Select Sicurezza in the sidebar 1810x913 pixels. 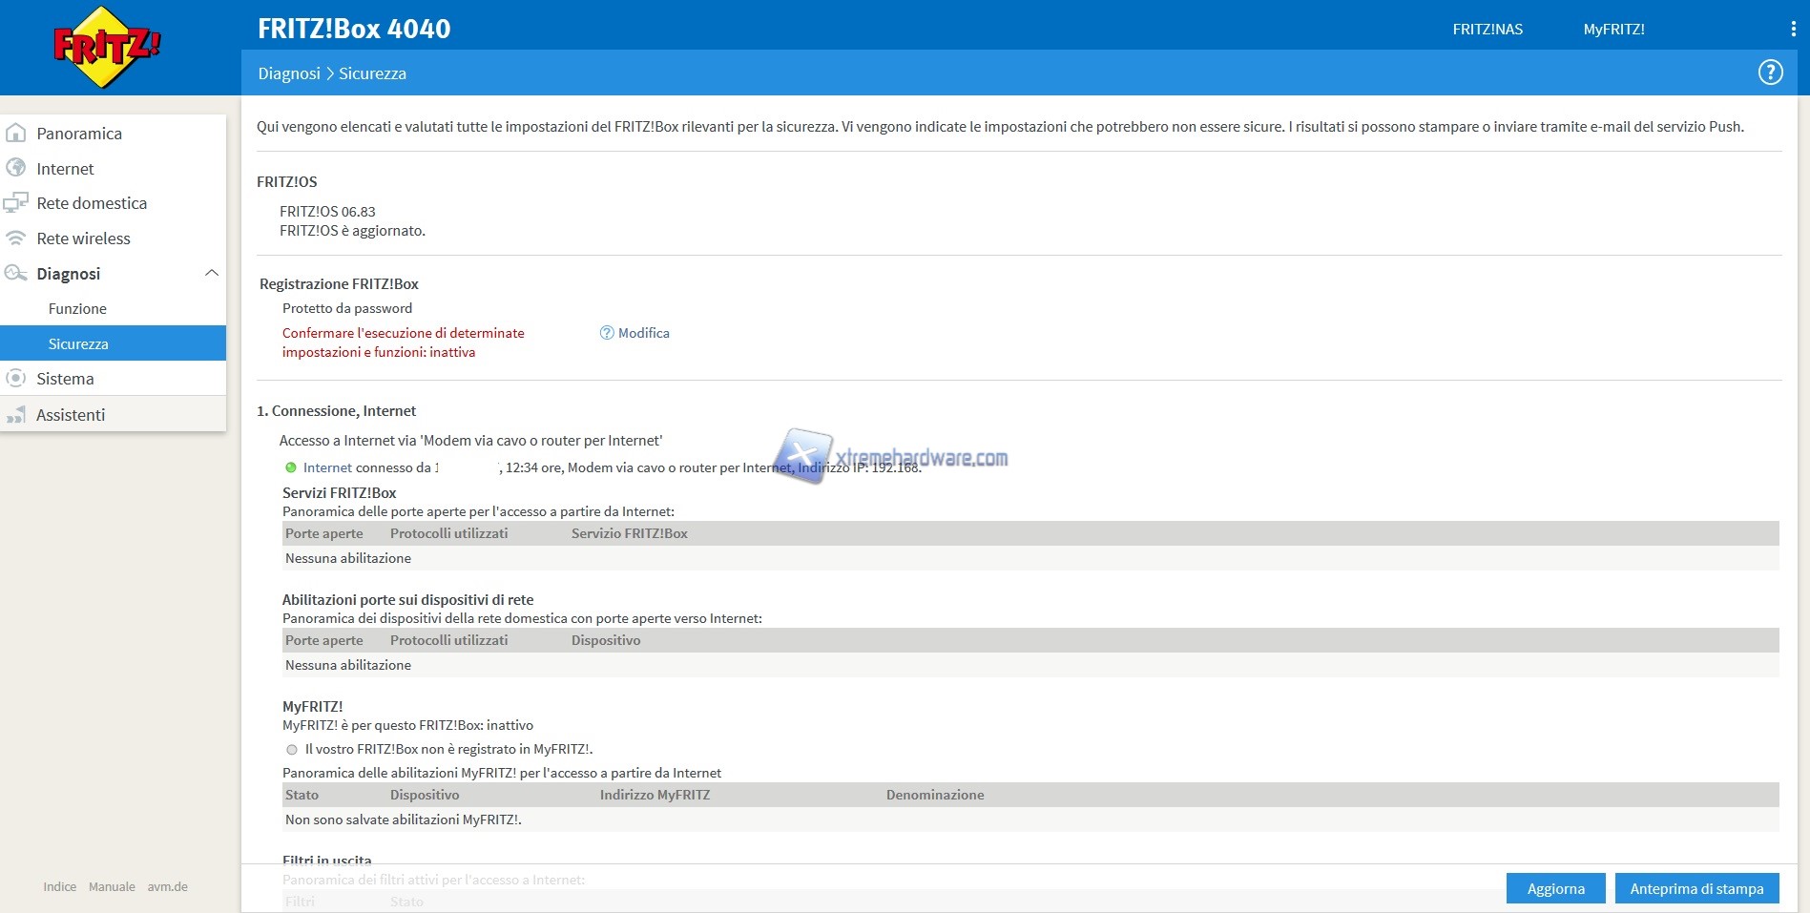pyautogui.click(x=78, y=343)
